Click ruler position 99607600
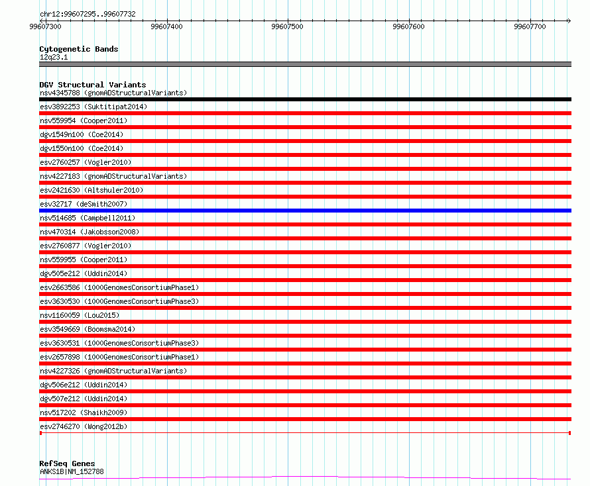590x486 pixels. point(408,26)
